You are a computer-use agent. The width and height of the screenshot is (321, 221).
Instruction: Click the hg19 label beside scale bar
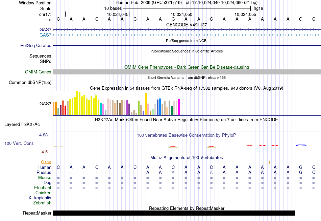tap(258, 8)
